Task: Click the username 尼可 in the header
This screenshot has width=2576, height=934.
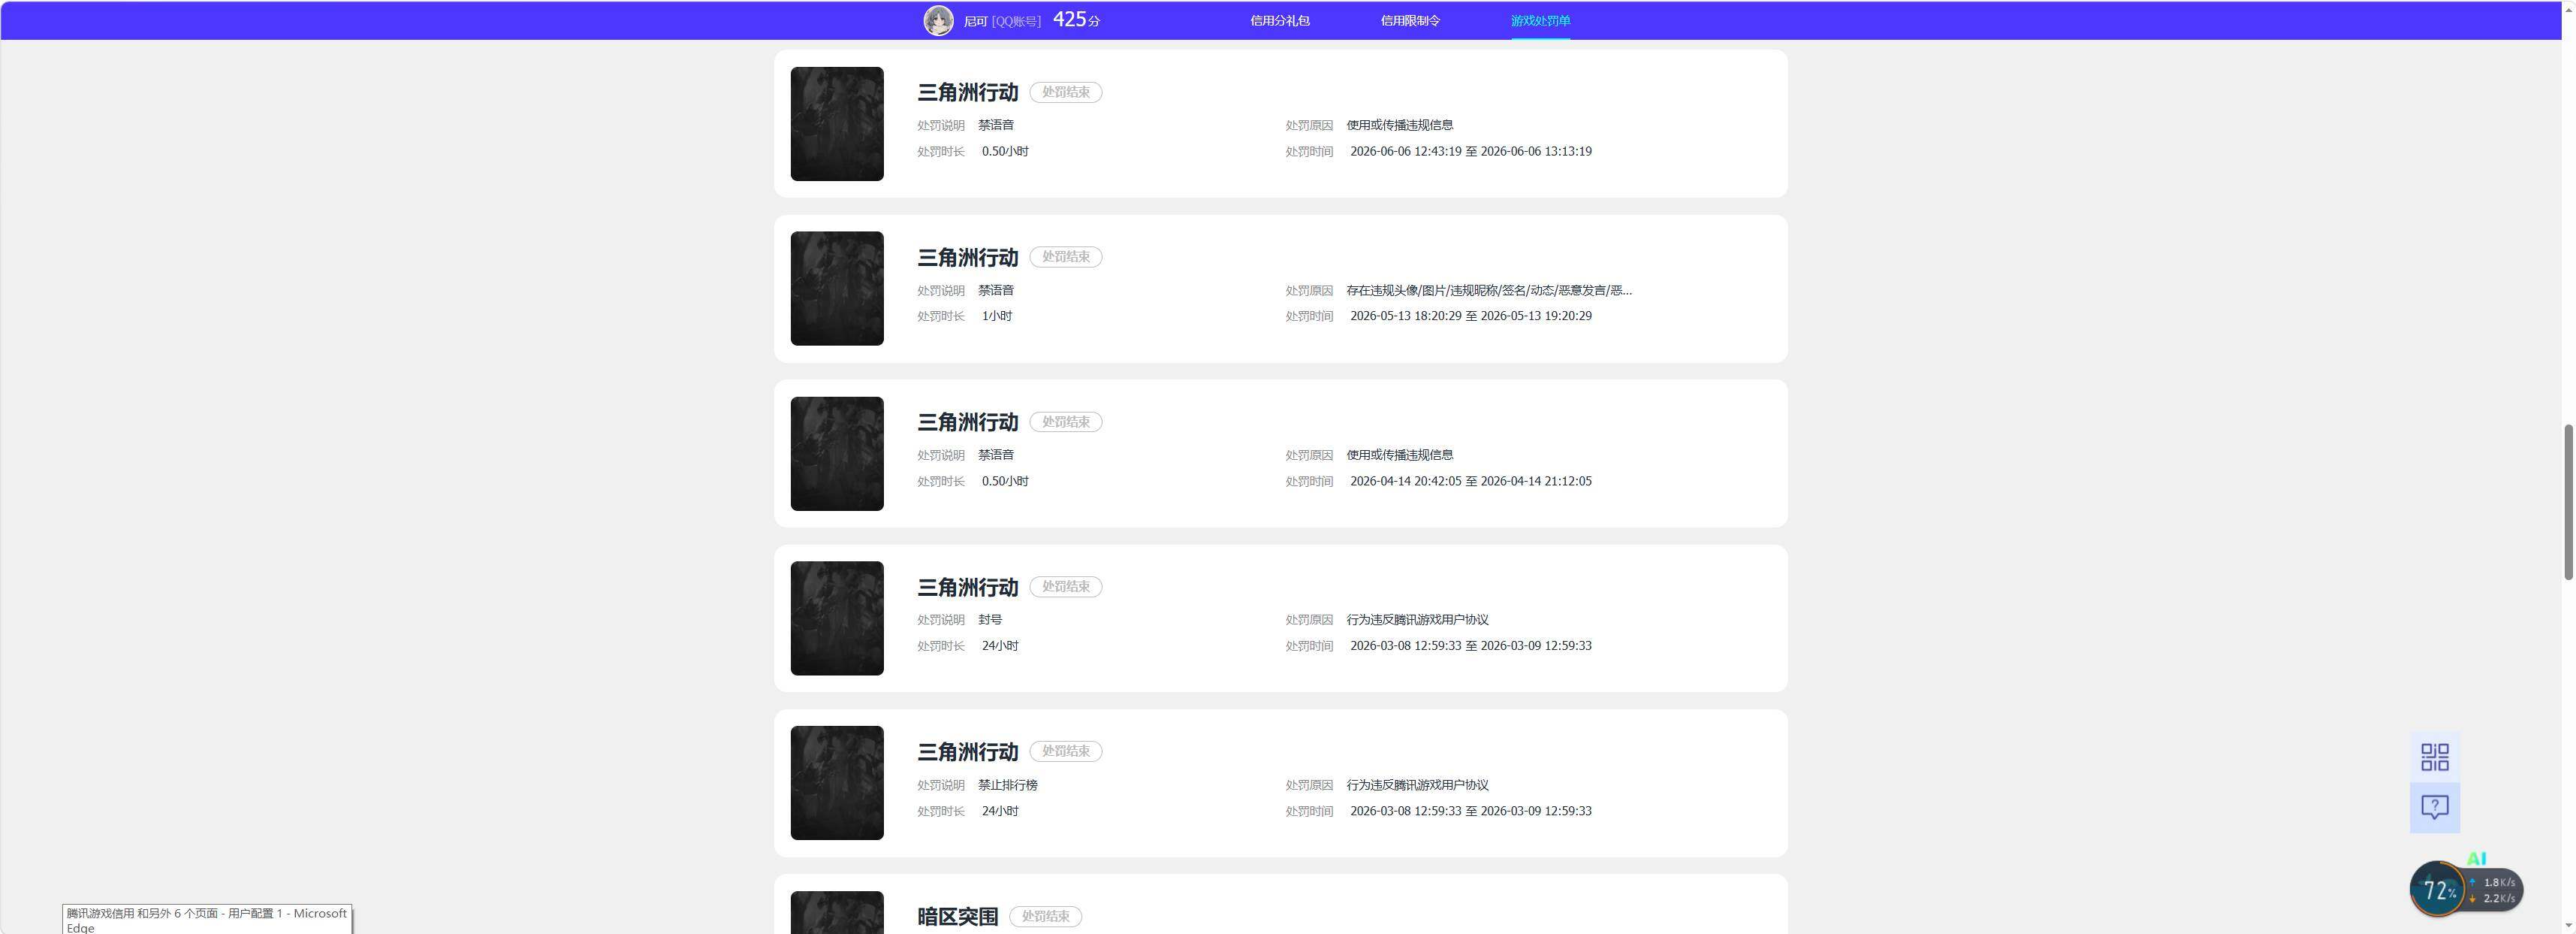Action: click(x=975, y=21)
